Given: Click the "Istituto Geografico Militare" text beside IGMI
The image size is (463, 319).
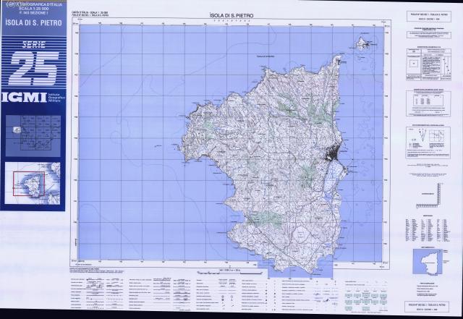Looking at the screenshot, I should click(x=56, y=97).
